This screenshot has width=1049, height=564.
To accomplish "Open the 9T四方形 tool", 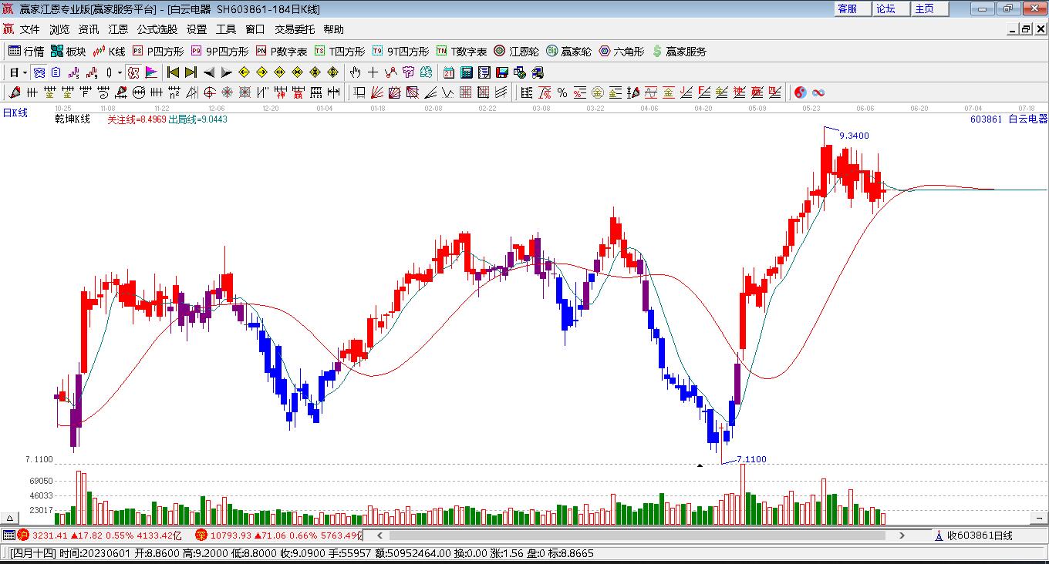I will [400, 52].
